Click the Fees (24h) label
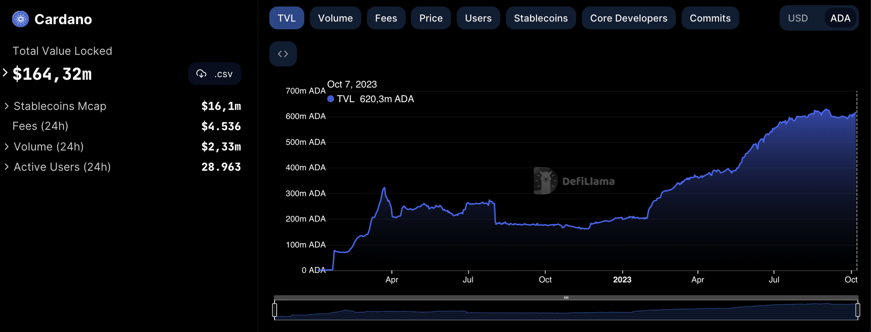Viewport: 871px width, 332px height. pyautogui.click(x=40, y=126)
